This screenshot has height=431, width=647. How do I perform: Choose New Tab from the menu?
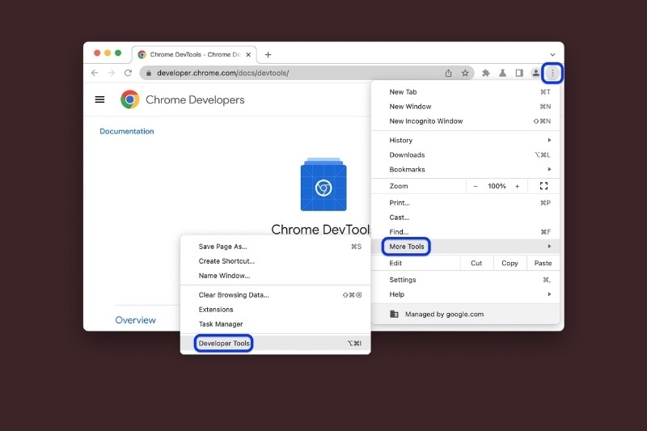[x=465, y=92]
